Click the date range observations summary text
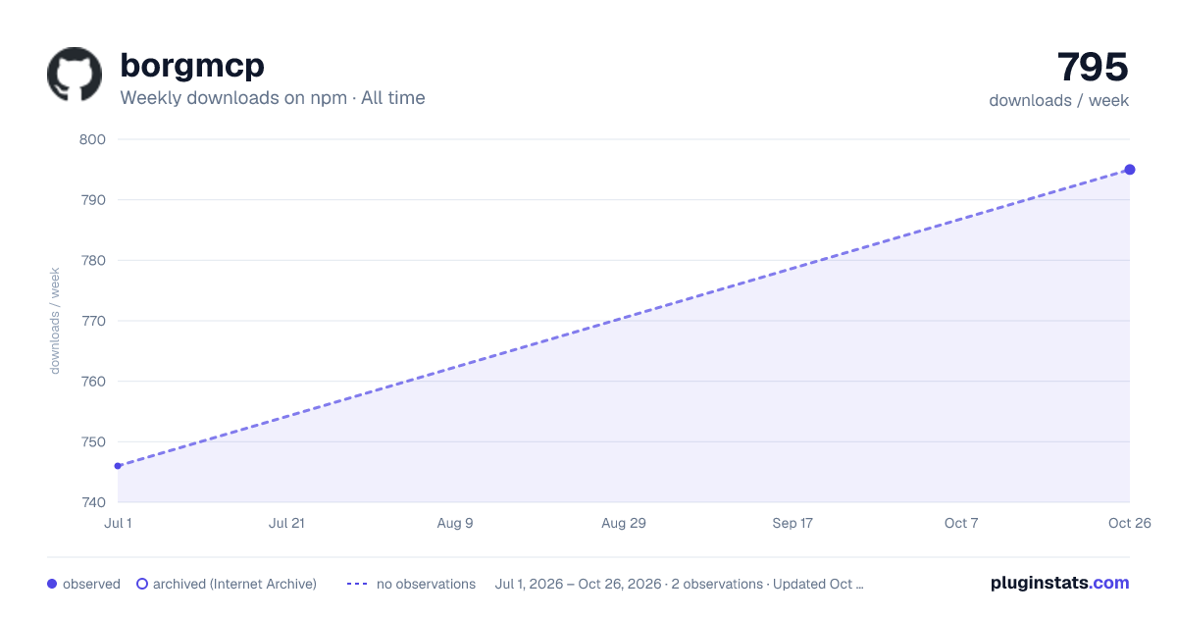 (x=680, y=584)
